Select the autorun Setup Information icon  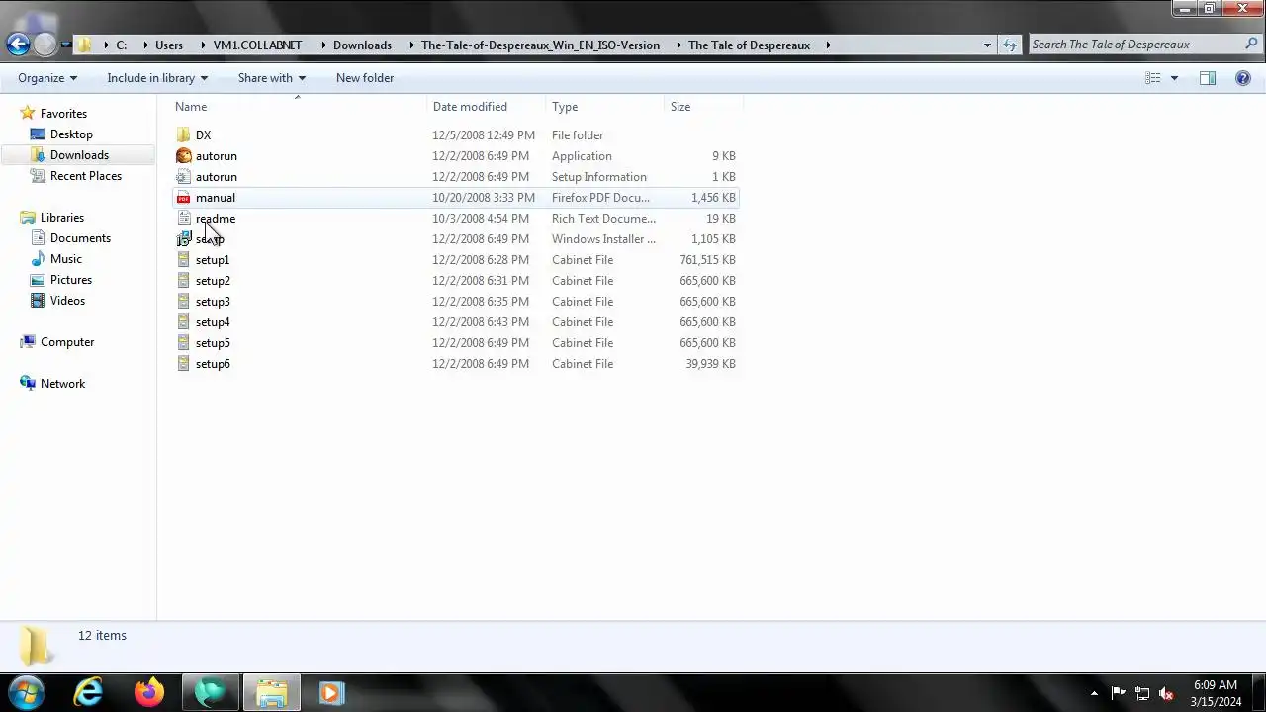tap(183, 177)
